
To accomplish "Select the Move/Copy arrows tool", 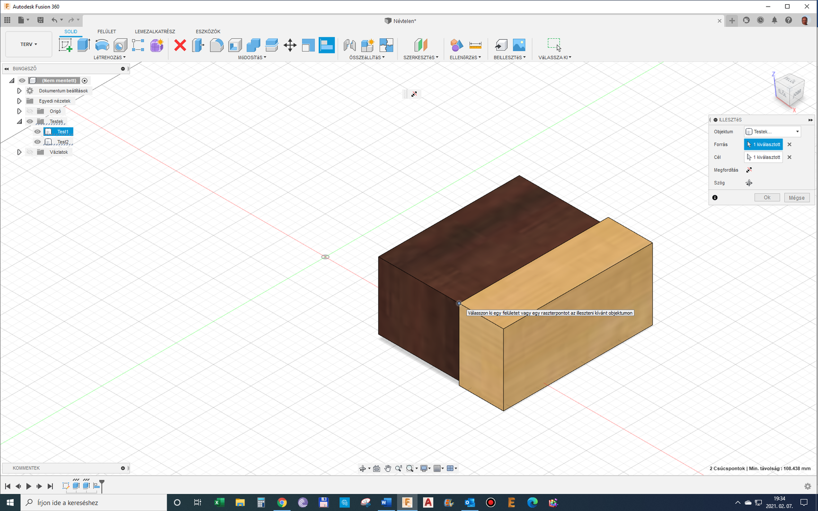I will point(290,45).
